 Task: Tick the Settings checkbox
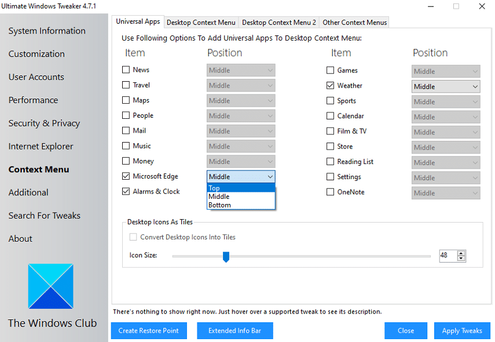(x=330, y=177)
